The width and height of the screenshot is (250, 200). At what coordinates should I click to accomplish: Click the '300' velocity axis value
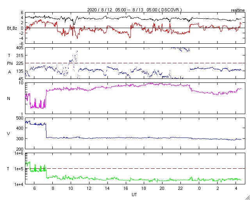pos(20,139)
